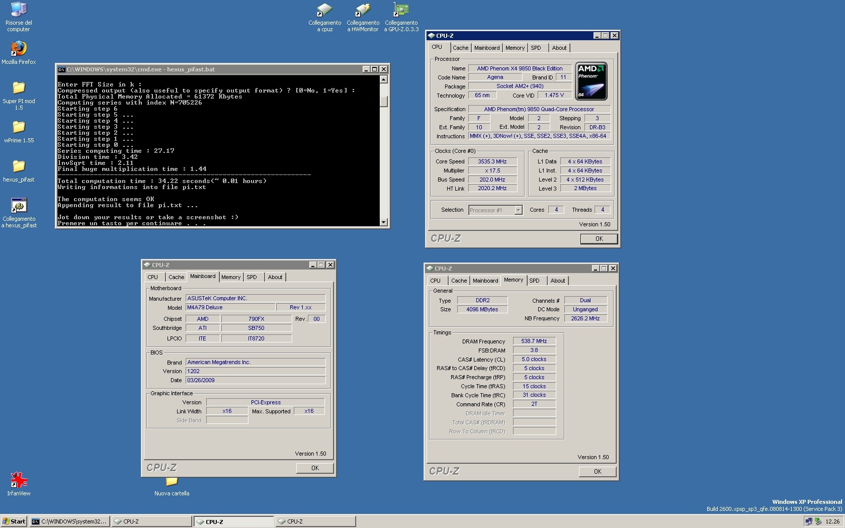Click CPU-Z icon in Mainboard window title
This screenshot has height=528, width=845.
coord(147,265)
